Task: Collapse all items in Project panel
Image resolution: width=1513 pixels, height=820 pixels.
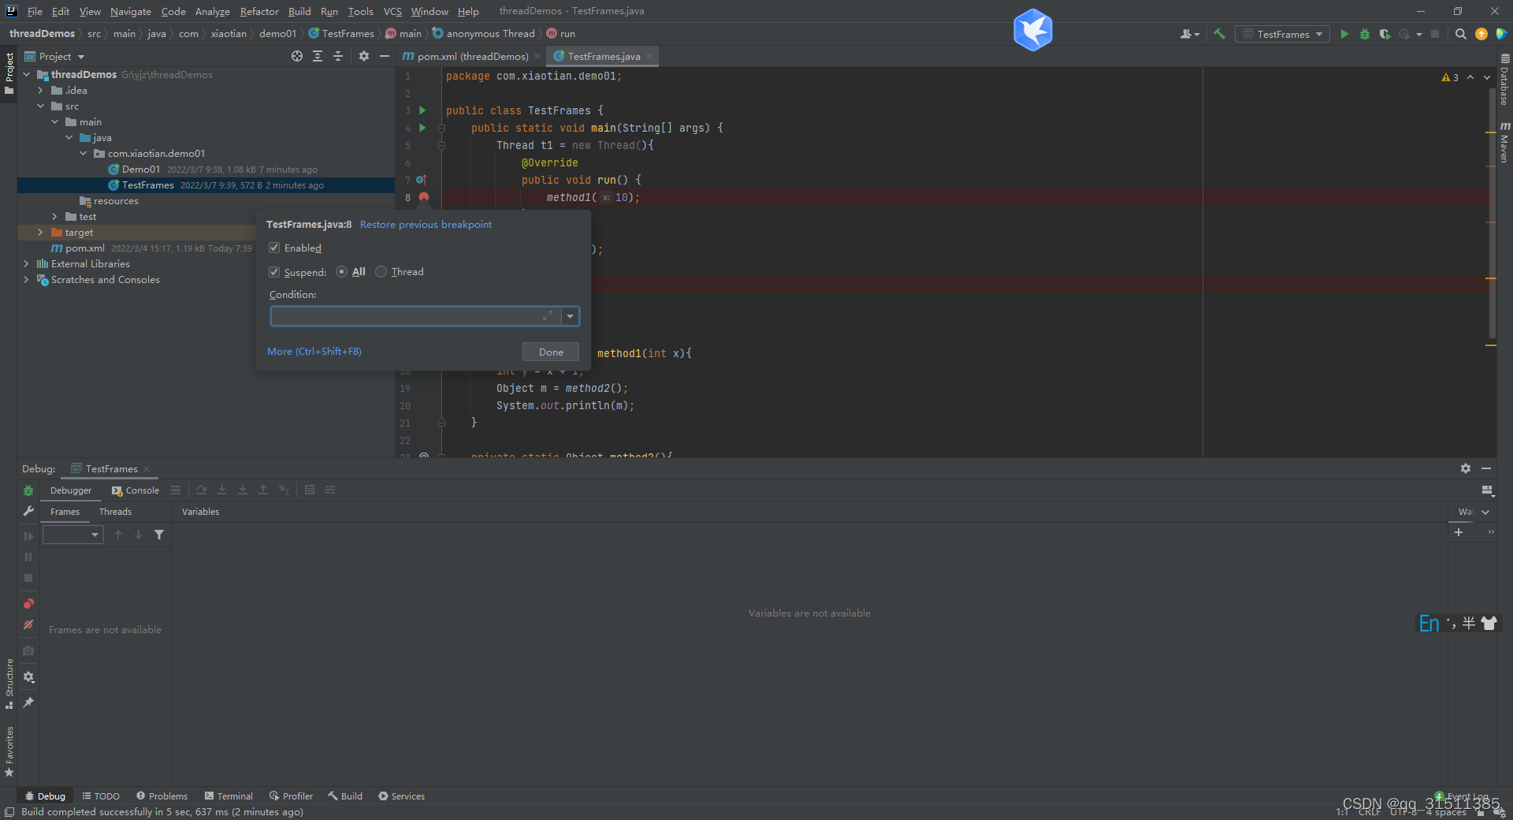Action: tap(338, 56)
